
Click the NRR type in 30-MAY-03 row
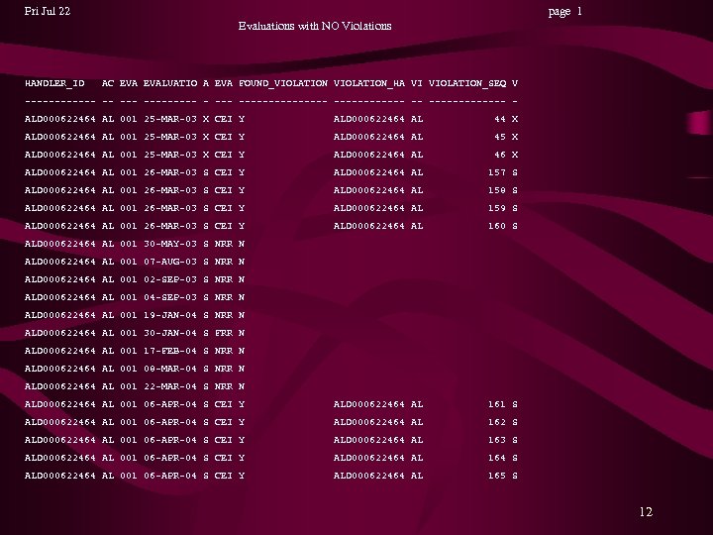(x=223, y=244)
